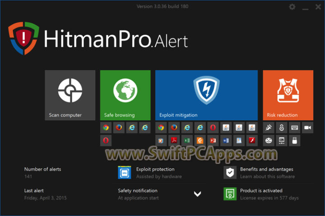Click the USB drive icon
Image resolution: width=325 pixels, height=216 pixels.
click(294, 140)
